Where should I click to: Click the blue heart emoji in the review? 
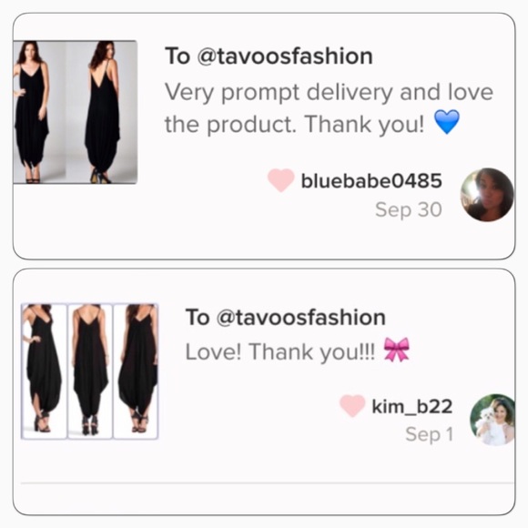446,122
